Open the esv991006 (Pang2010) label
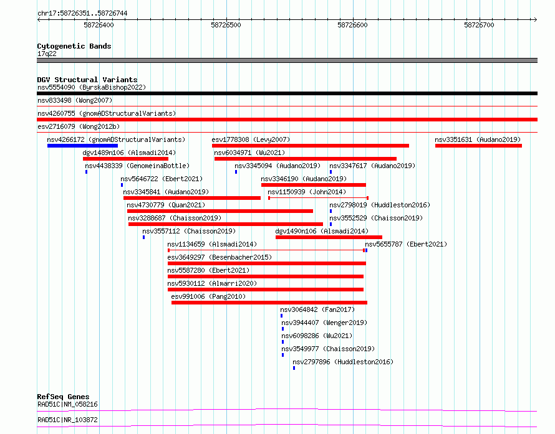The width and height of the screenshot is (555, 434). pos(208,296)
